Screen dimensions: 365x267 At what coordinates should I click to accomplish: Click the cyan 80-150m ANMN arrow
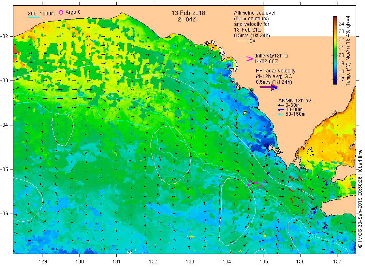click(281, 114)
